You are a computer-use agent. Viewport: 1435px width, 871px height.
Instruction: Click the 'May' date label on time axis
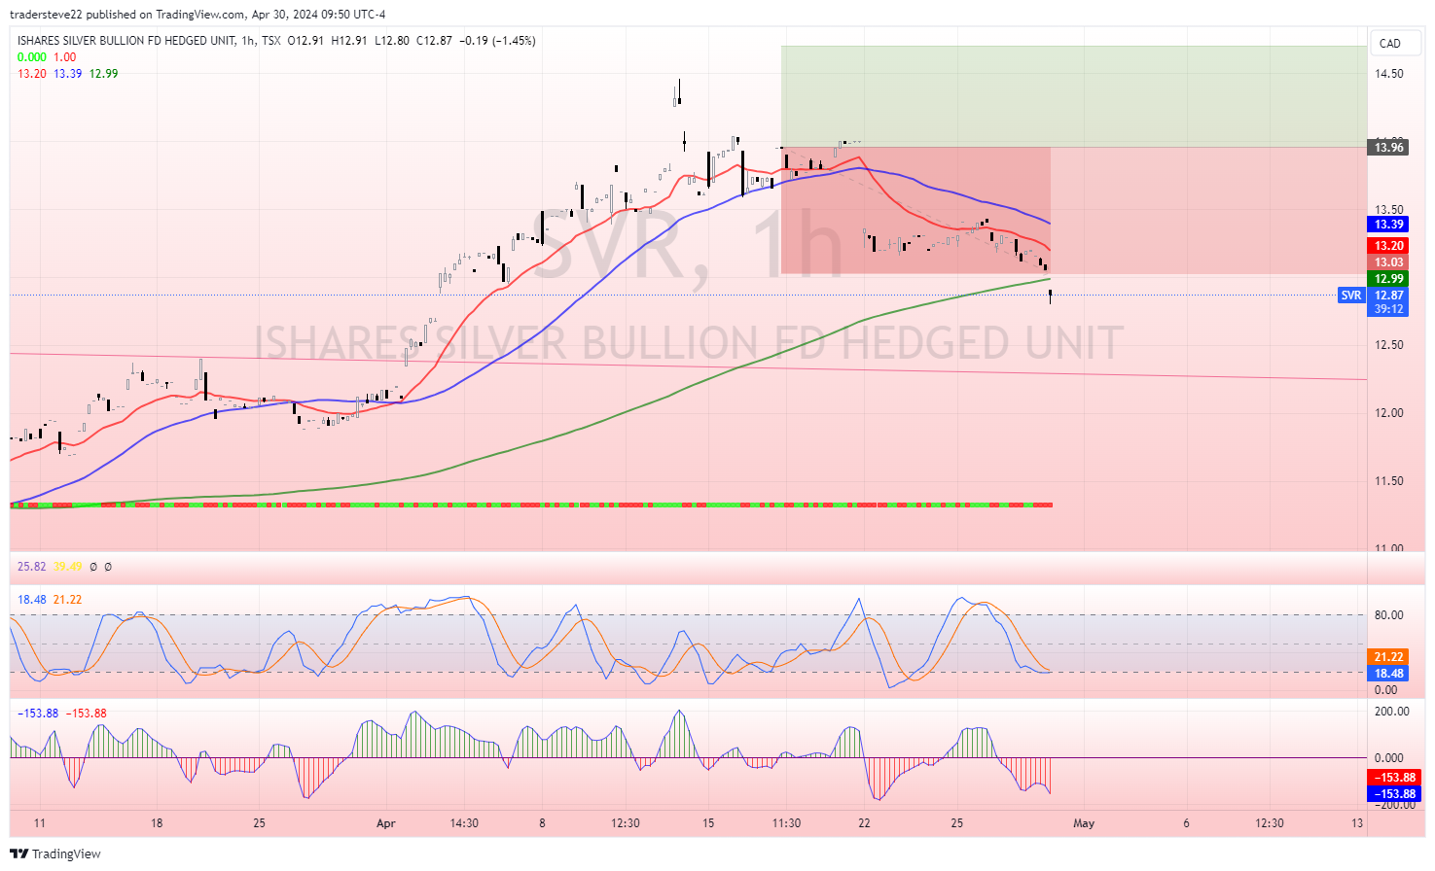1084,823
